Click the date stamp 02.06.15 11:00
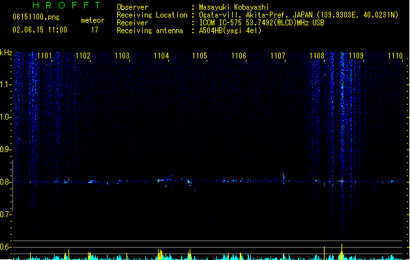410x260 pixels. click(x=40, y=30)
